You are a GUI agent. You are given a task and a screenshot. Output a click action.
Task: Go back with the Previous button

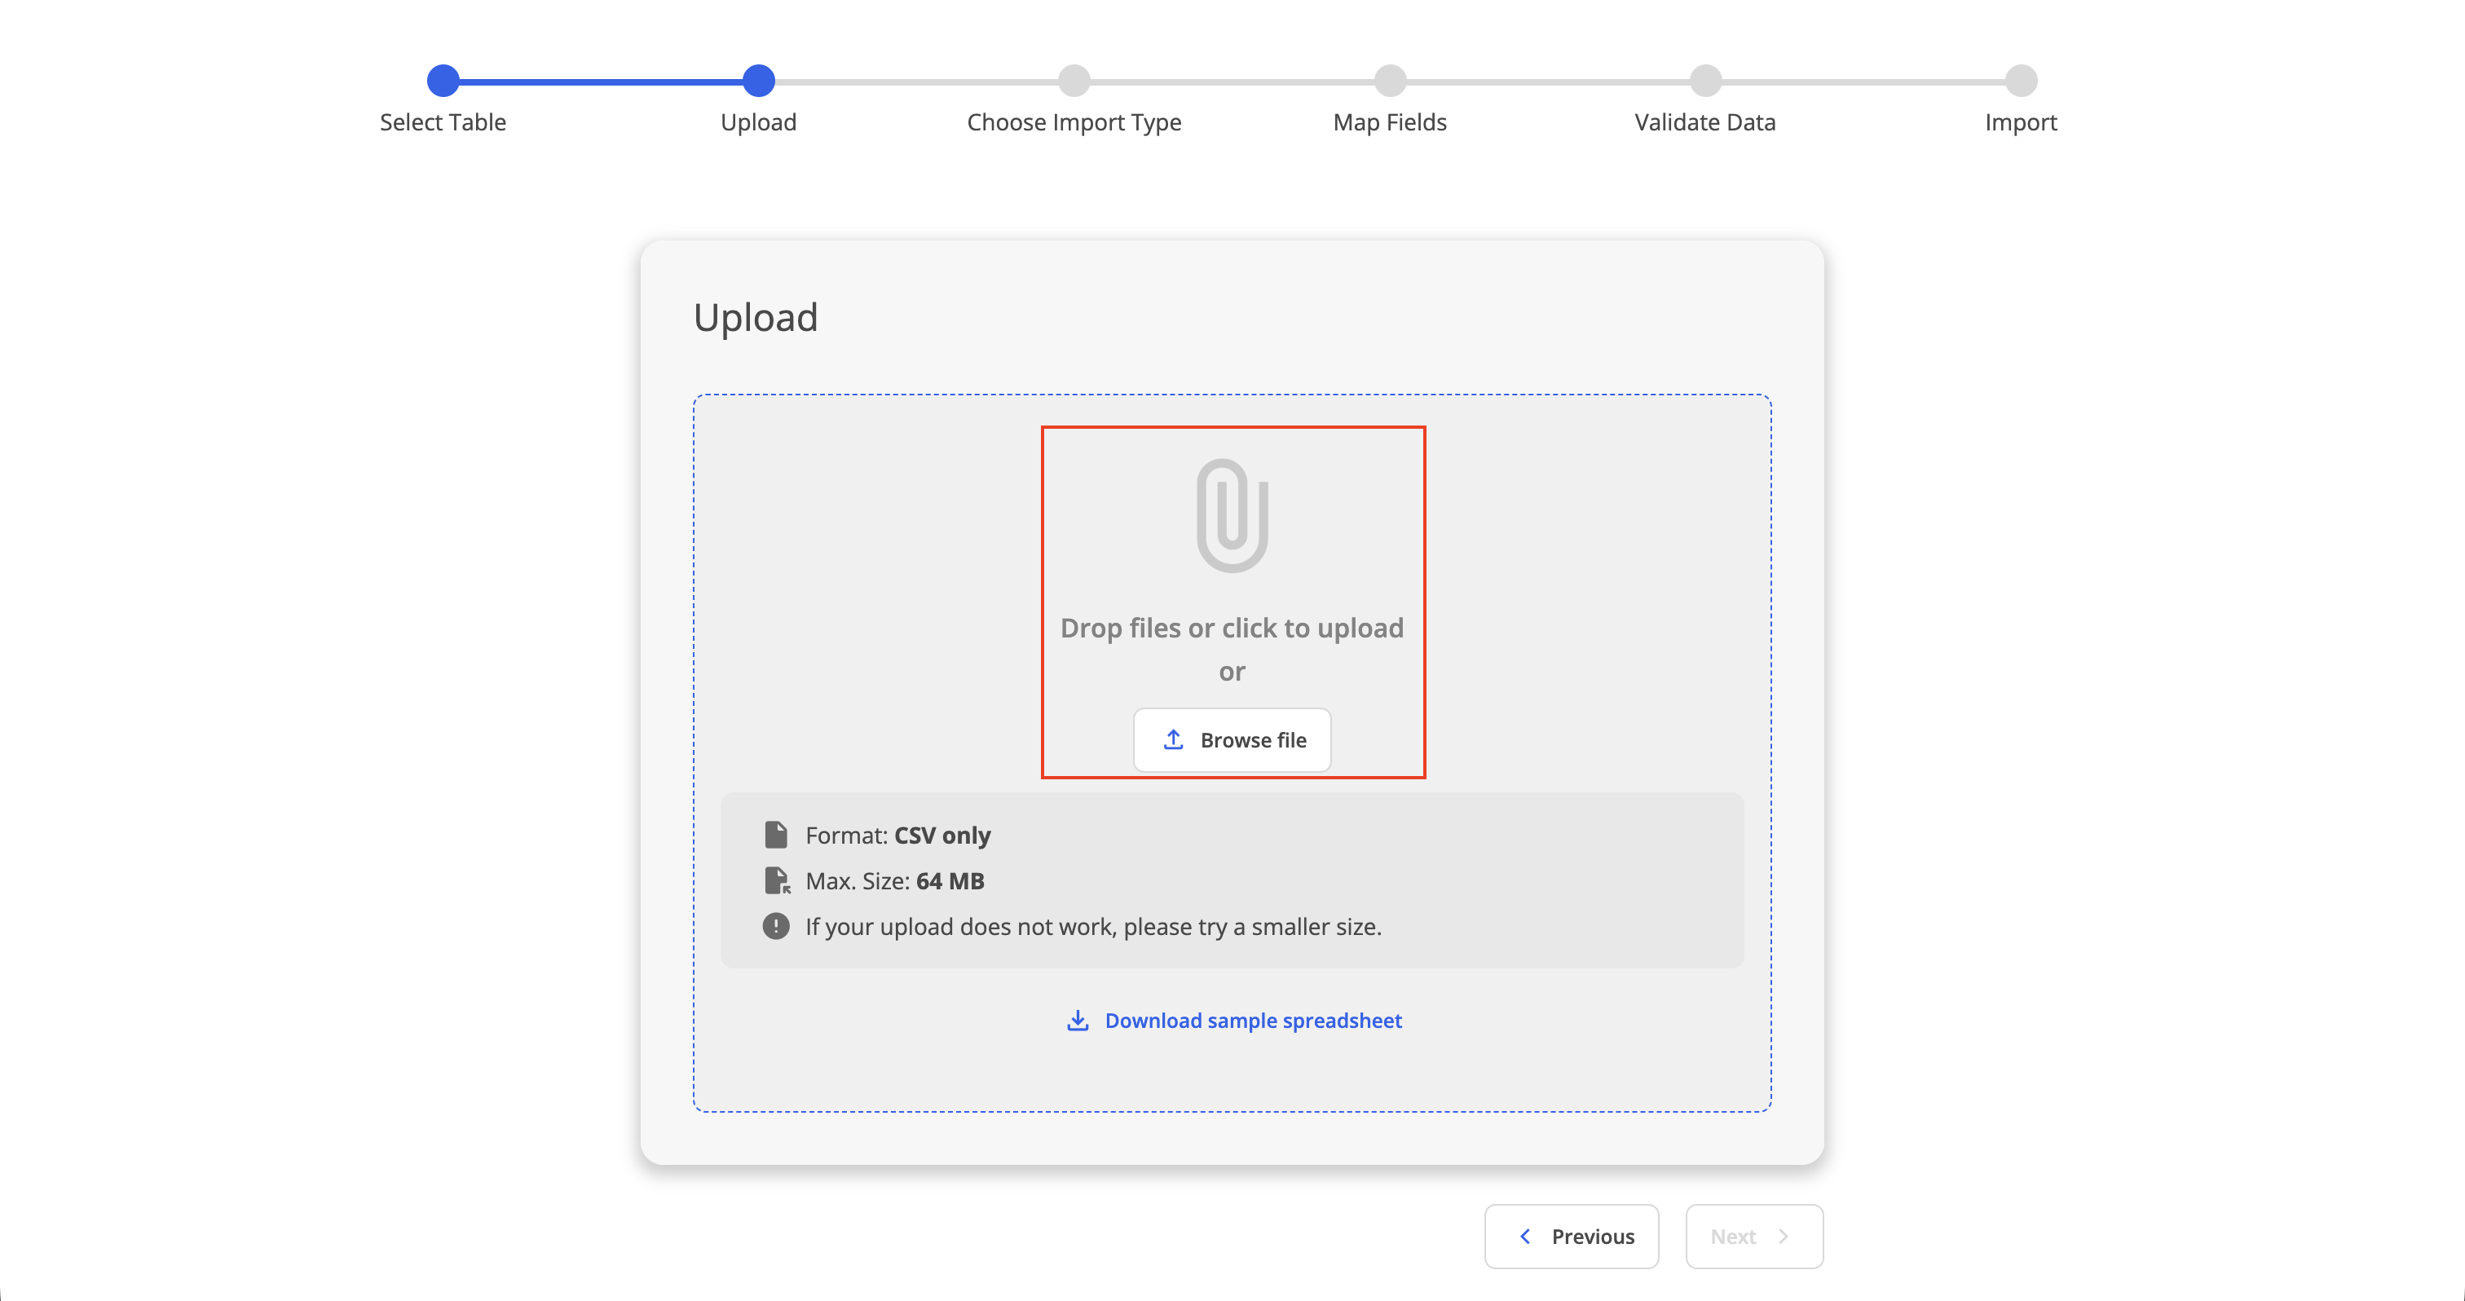click(1572, 1236)
